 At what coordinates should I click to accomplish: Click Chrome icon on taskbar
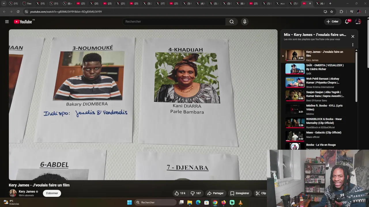215,202
